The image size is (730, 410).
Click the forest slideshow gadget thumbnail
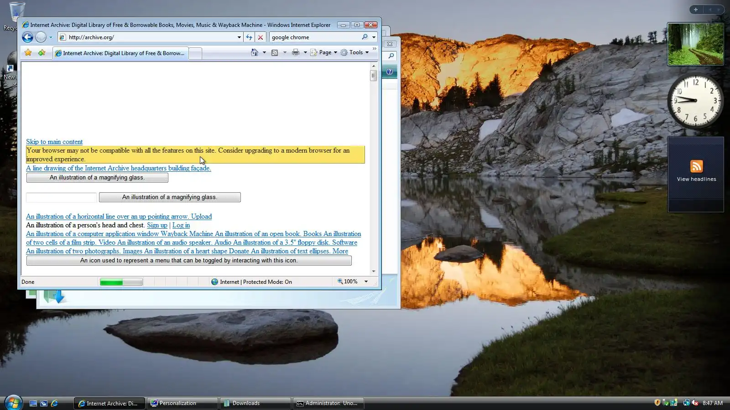695,44
